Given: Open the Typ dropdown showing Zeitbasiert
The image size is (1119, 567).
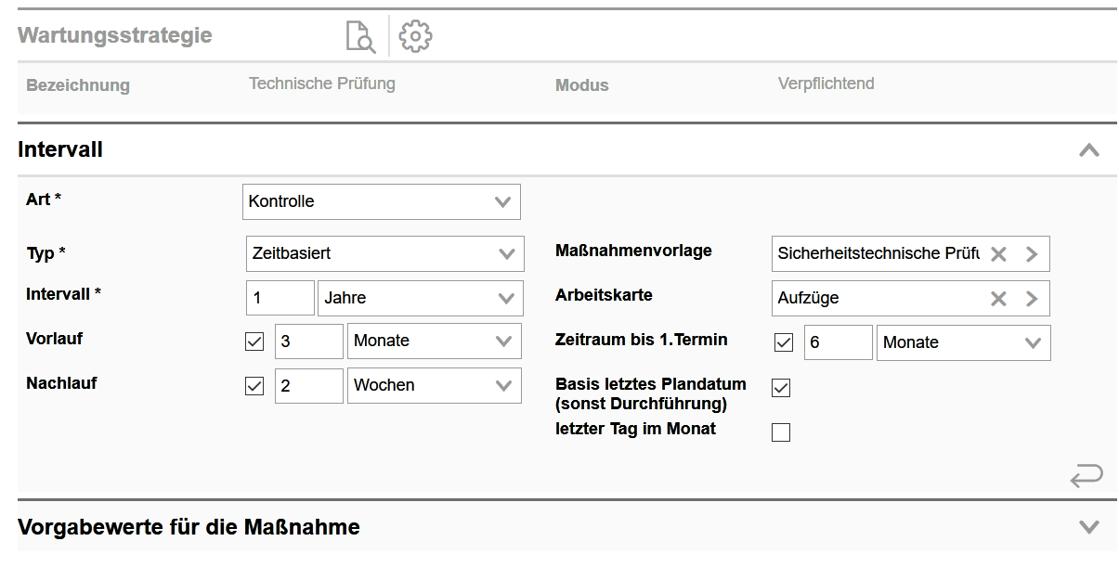Looking at the screenshot, I should (x=383, y=254).
